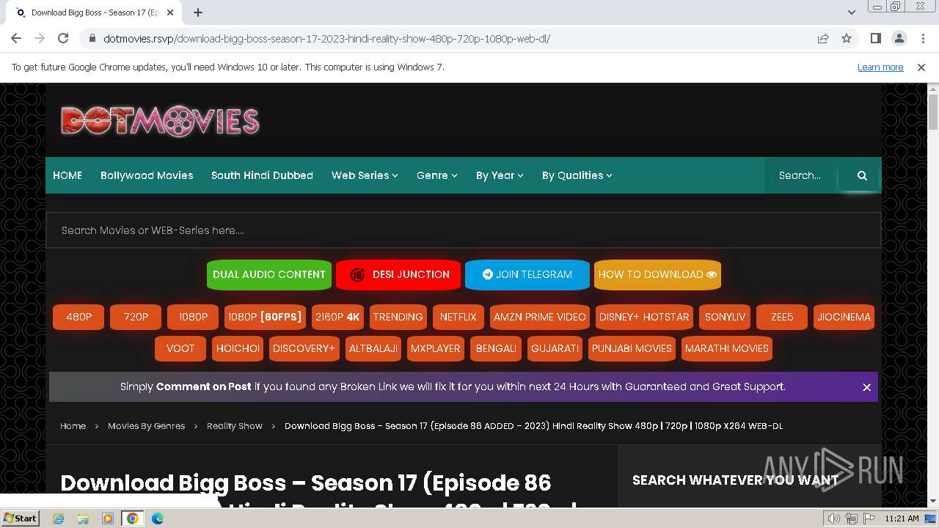The width and height of the screenshot is (939, 528).
Task: Click the DESI JUNCTION button
Action: click(398, 274)
